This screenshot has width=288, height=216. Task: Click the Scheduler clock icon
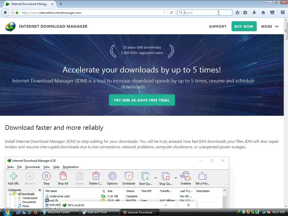click(129, 176)
